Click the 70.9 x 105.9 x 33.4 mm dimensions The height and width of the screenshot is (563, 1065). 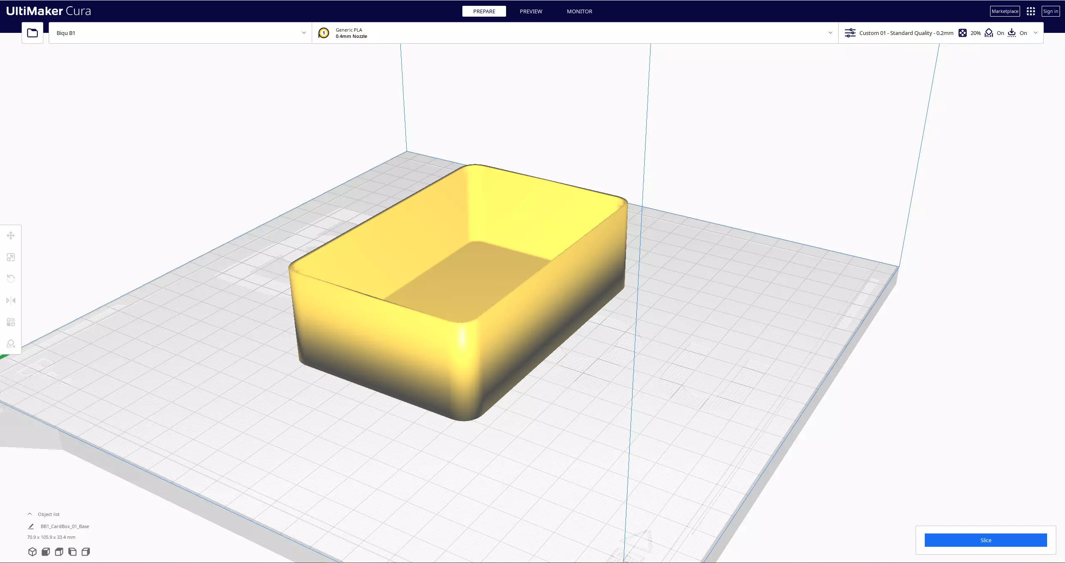51,537
